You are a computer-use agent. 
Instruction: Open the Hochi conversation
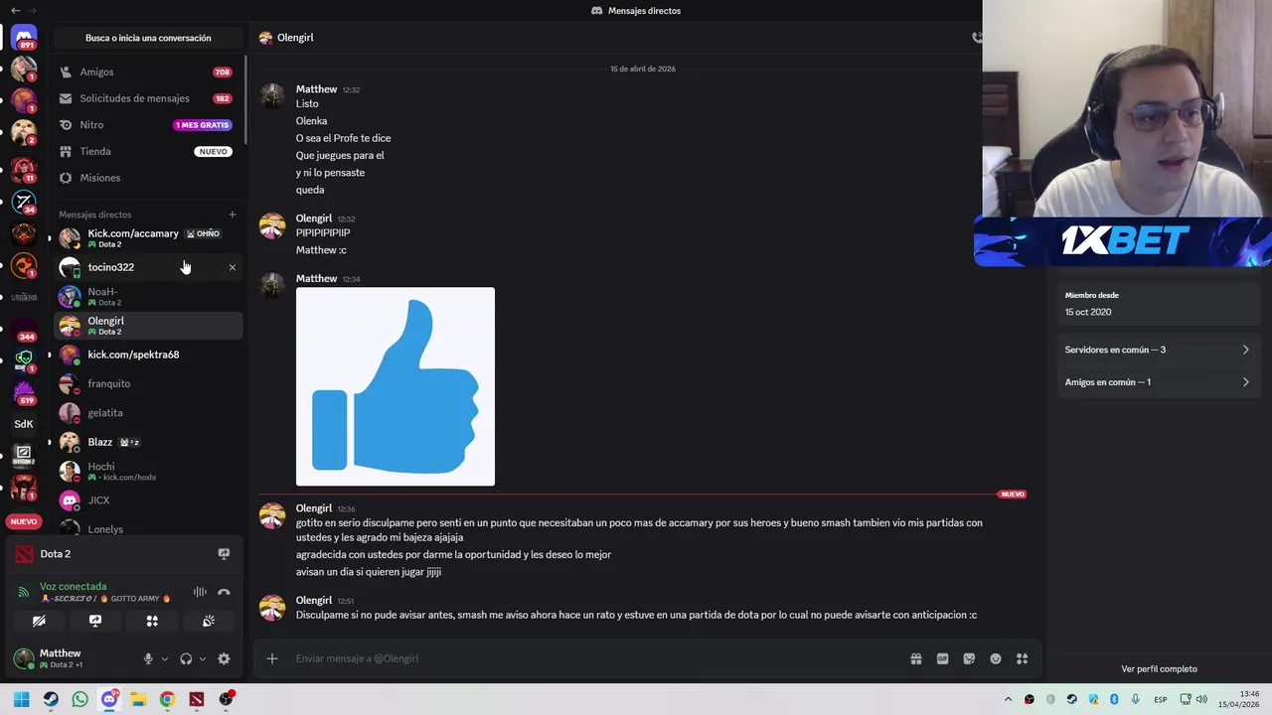tap(147, 471)
